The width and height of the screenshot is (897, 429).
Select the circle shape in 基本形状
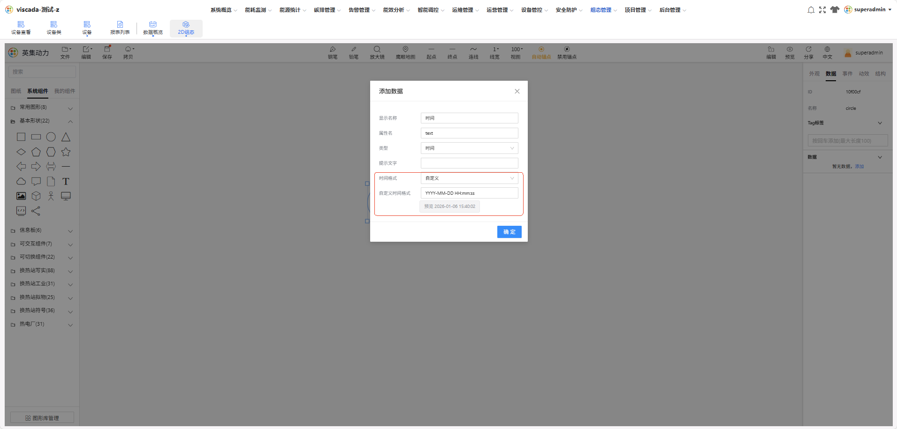point(51,137)
